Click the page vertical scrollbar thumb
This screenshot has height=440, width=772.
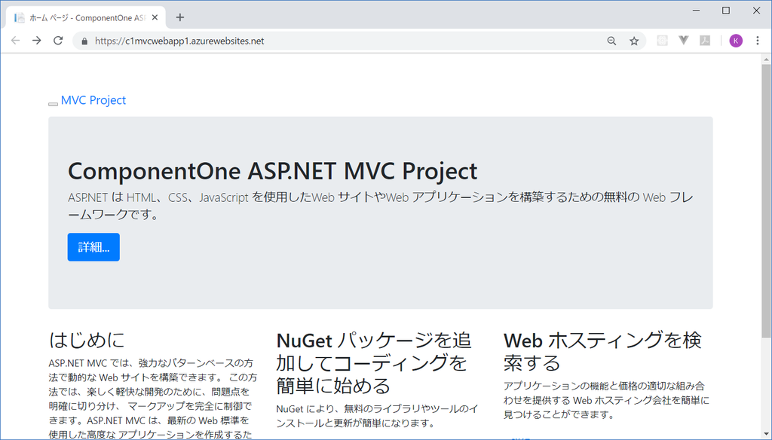click(766, 201)
